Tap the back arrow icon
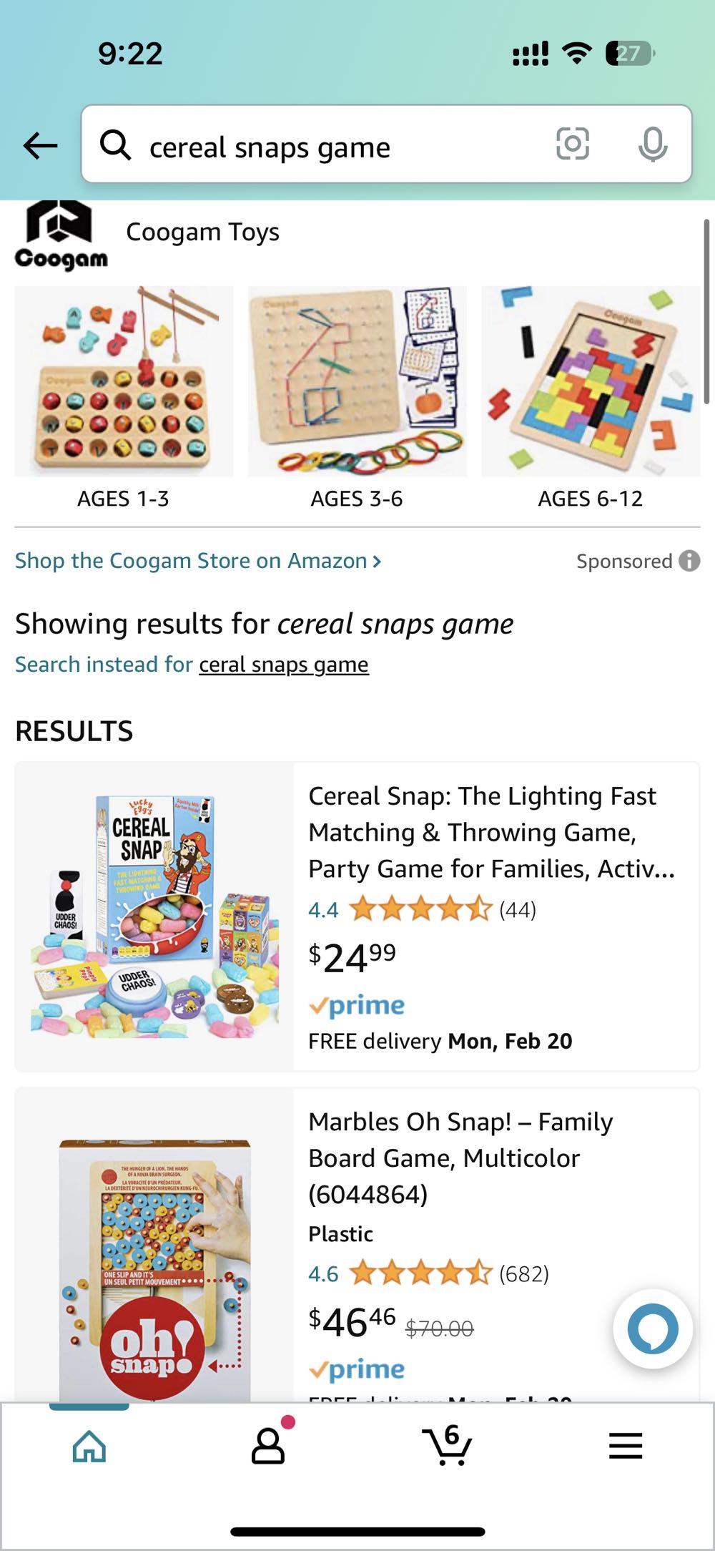This screenshot has height=1551, width=715. pos(40,146)
